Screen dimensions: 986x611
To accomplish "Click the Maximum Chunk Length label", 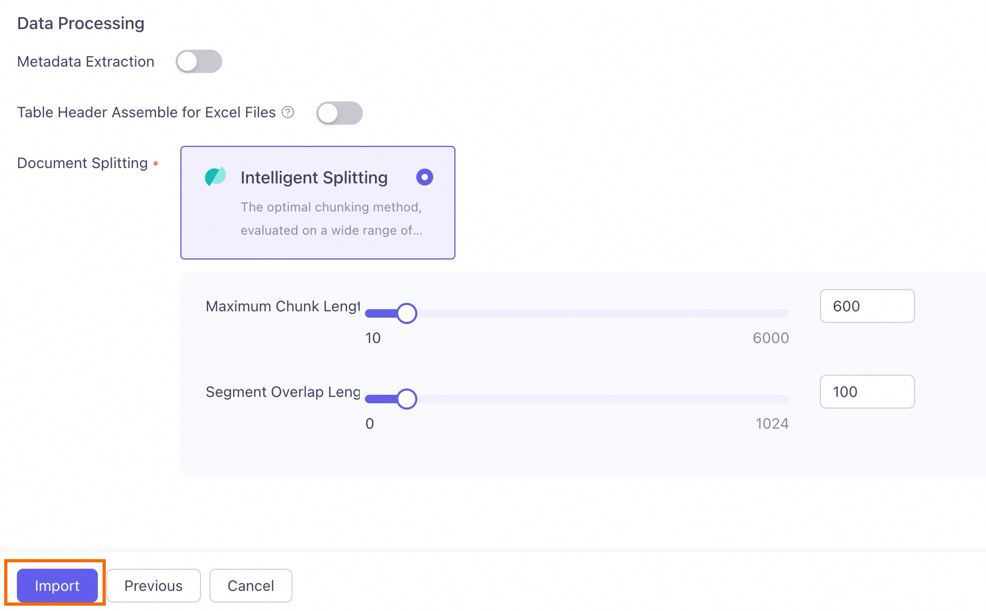I will pos(283,306).
